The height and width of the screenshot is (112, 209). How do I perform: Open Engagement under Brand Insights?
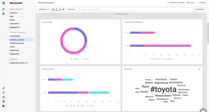[x=14, y=27]
